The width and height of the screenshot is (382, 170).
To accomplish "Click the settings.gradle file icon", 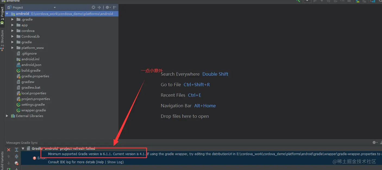I will click(18, 105).
